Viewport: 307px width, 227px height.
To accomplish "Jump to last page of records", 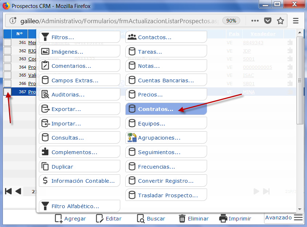I will pos(266,191).
